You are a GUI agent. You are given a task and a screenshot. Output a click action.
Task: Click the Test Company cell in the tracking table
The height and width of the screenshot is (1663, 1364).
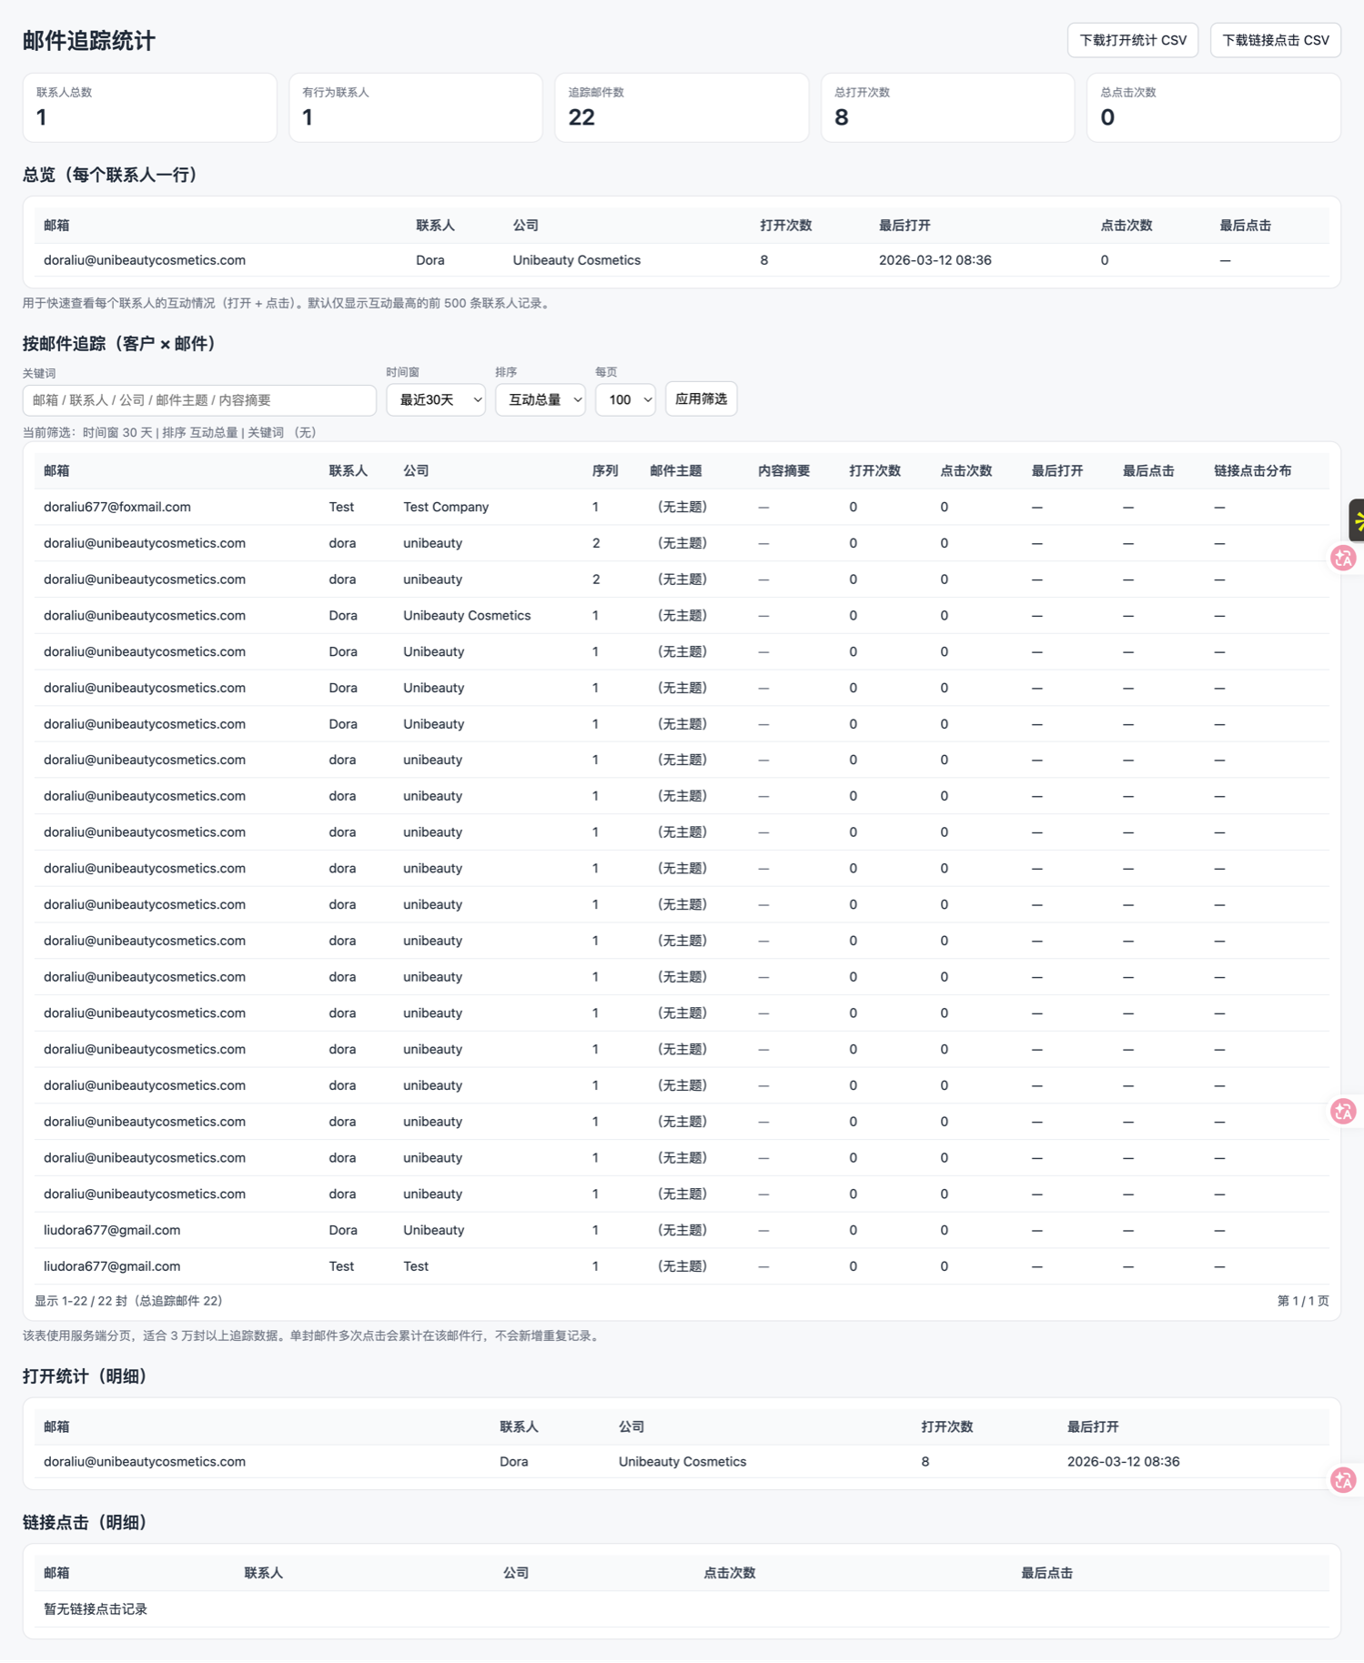click(x=446, y=507)
